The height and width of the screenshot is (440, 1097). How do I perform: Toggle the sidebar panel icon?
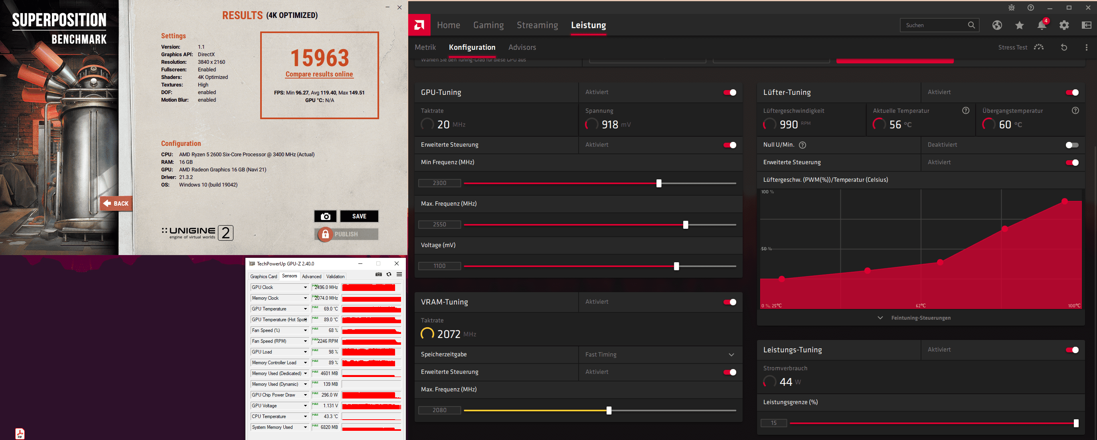pyautogui.click(x=1086, y=25)
